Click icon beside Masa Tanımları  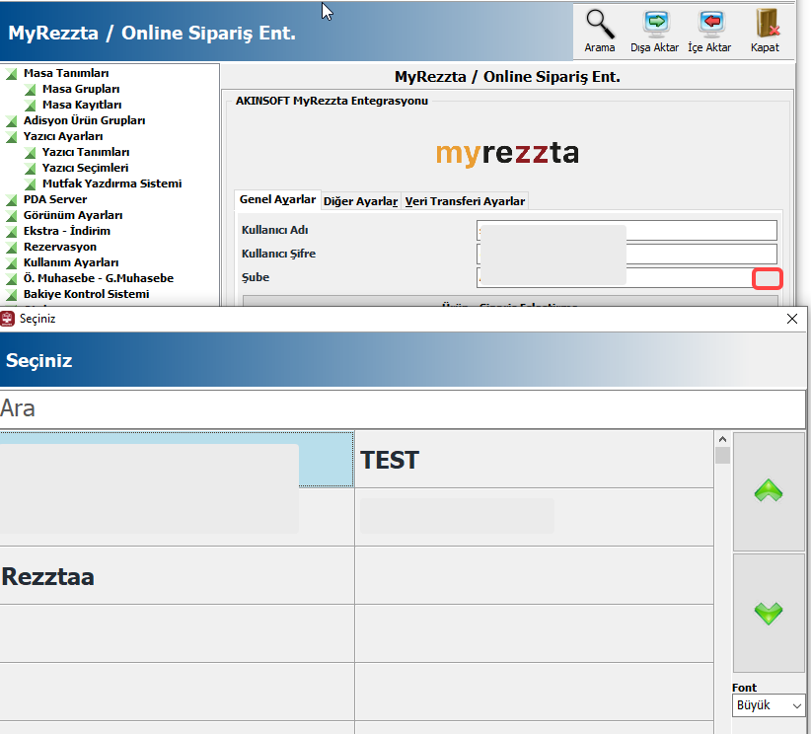coord(12,73)
